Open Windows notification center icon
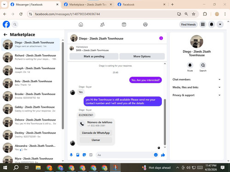Screen dimensions: 230x172 (223, 168)
